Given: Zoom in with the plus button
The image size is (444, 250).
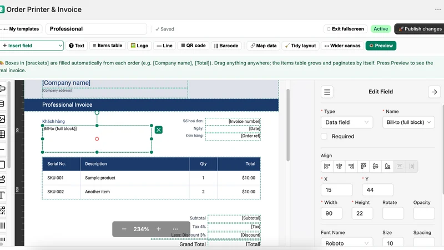Looking at the screenshot, I should [159, 229].
